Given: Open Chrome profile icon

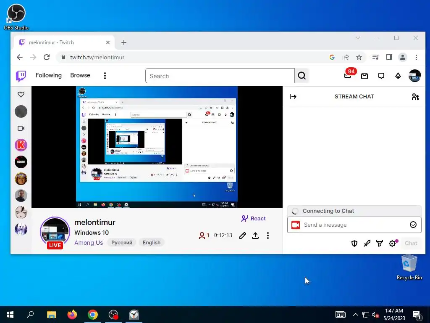Looking at the screenshot, I should (403, 57).
